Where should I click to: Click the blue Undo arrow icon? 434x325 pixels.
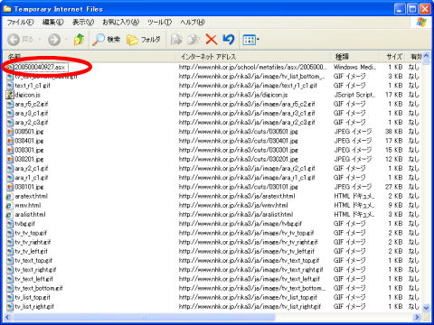229,40
